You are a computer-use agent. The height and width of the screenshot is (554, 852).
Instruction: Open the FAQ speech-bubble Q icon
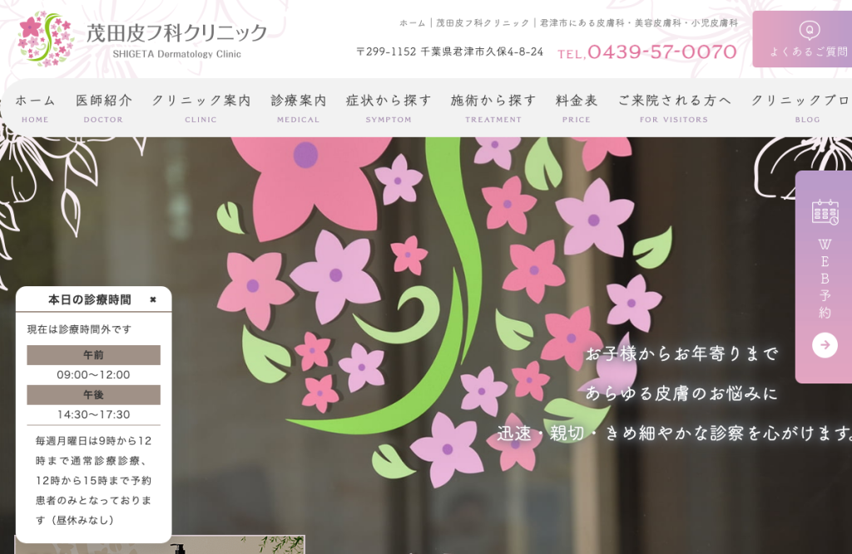coord(809,30)
